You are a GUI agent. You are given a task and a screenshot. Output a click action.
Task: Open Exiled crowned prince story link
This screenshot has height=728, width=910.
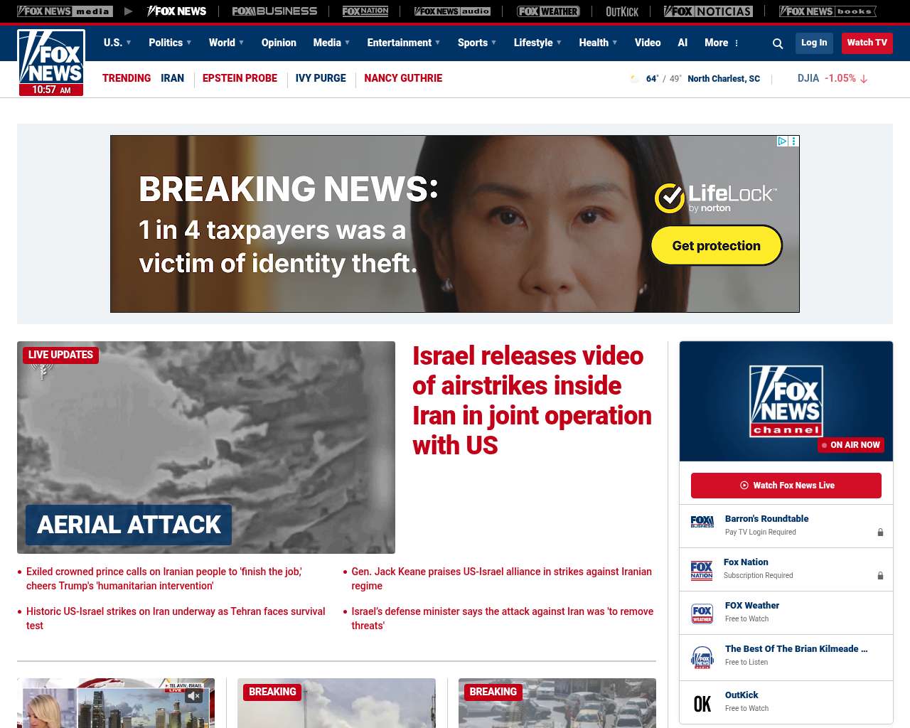click(x=164, y=579)
